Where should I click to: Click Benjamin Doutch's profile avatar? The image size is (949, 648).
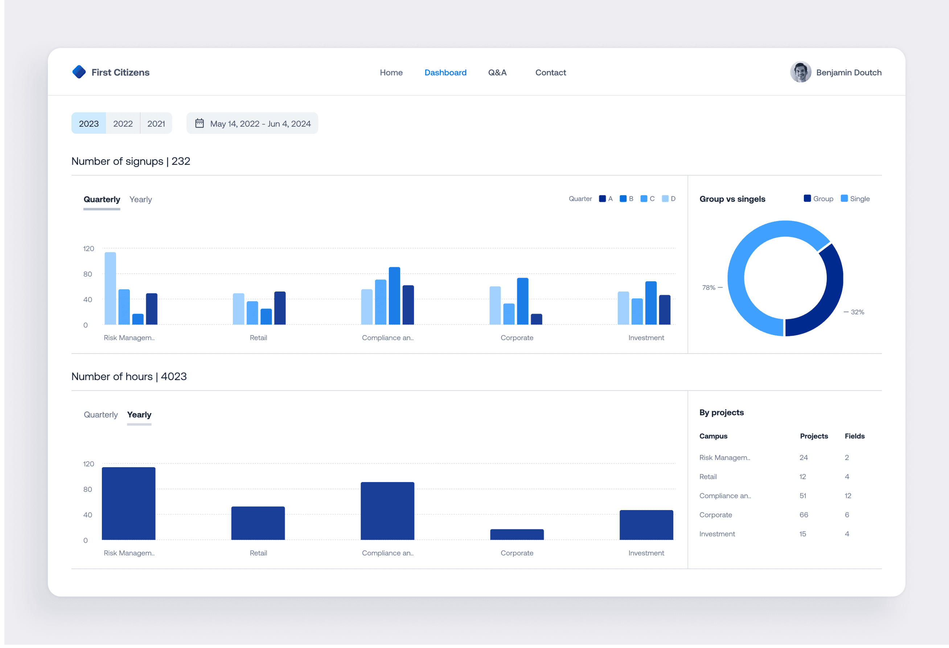tap(800, 72)
